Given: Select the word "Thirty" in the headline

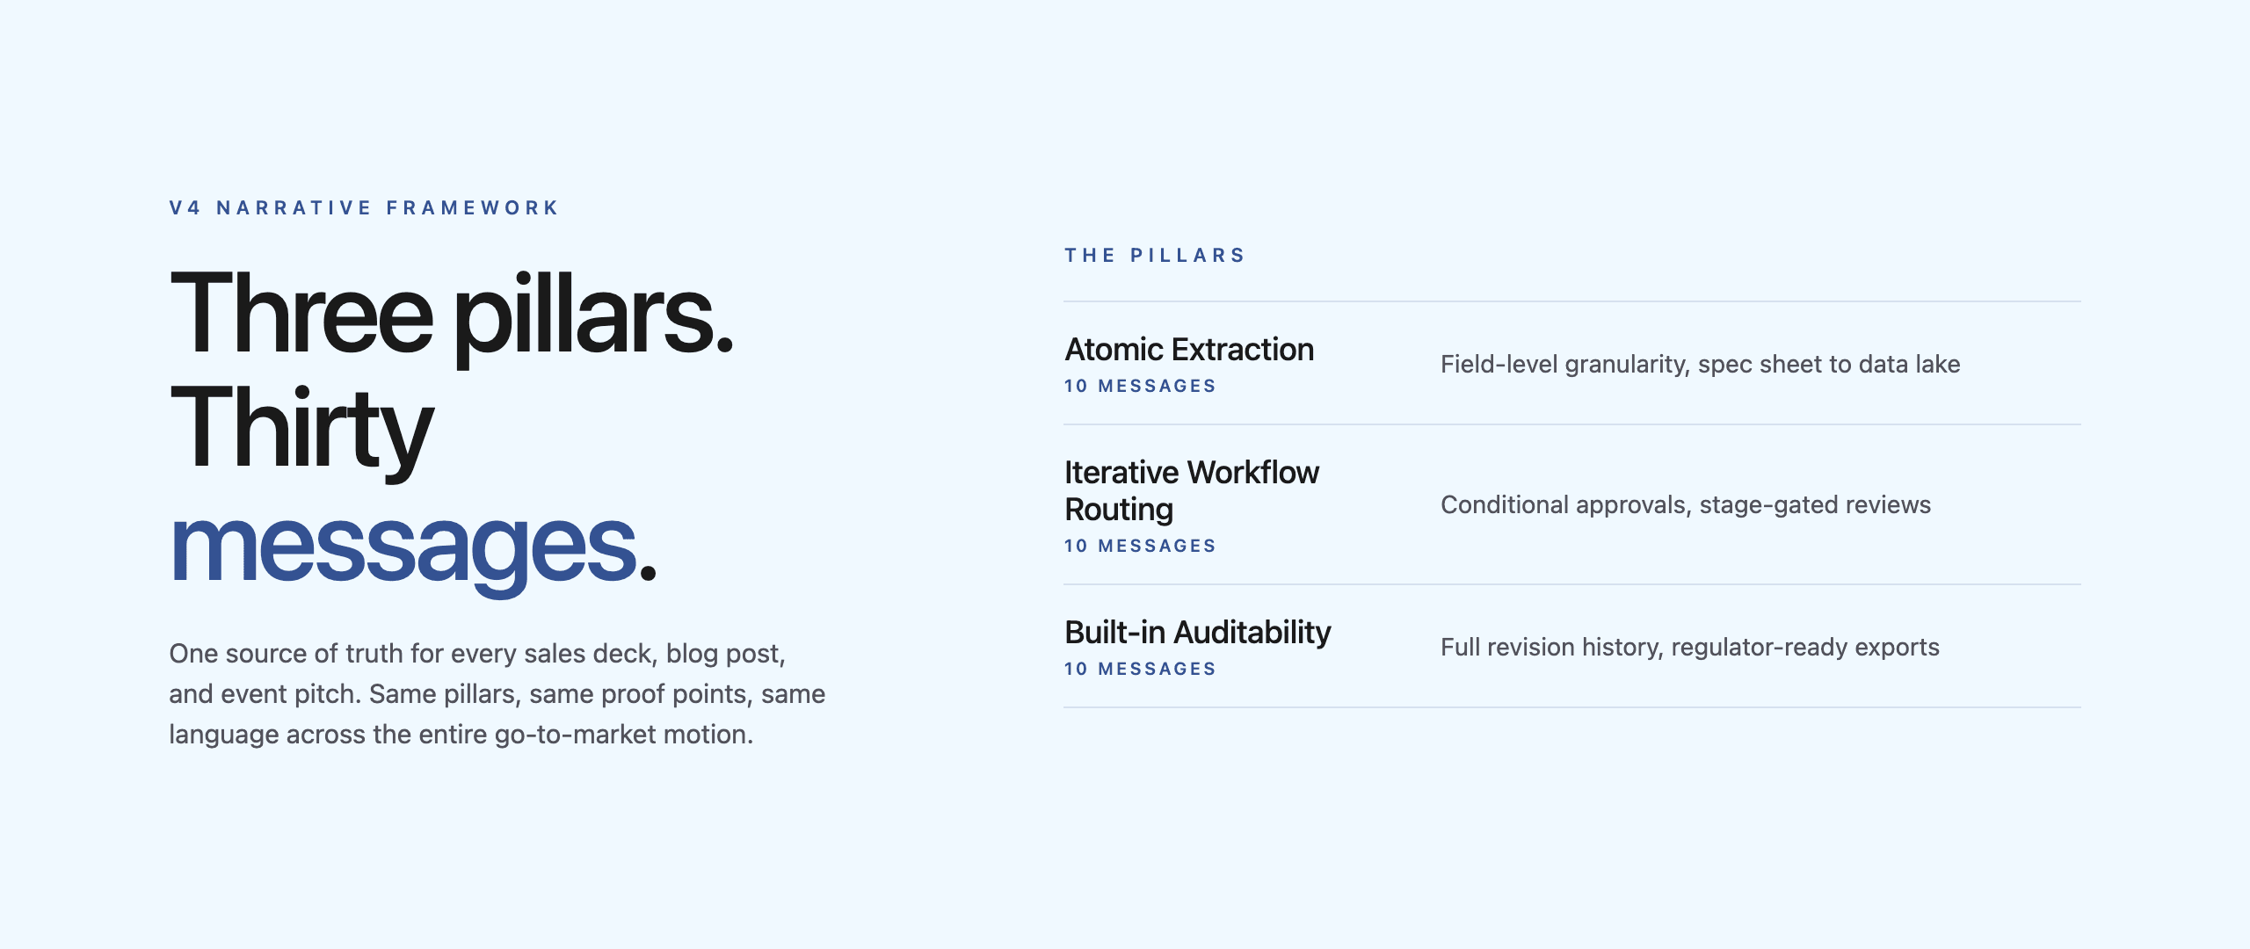Looking at the screenshot, I should point(301,430).
